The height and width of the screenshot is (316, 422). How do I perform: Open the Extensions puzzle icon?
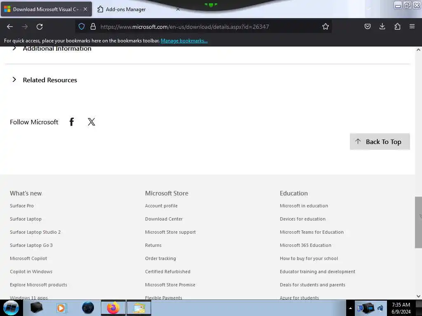click(397, 26)
